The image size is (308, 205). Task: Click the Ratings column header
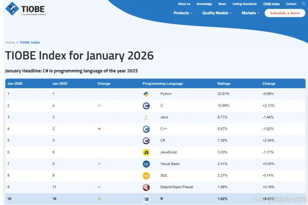224,83
